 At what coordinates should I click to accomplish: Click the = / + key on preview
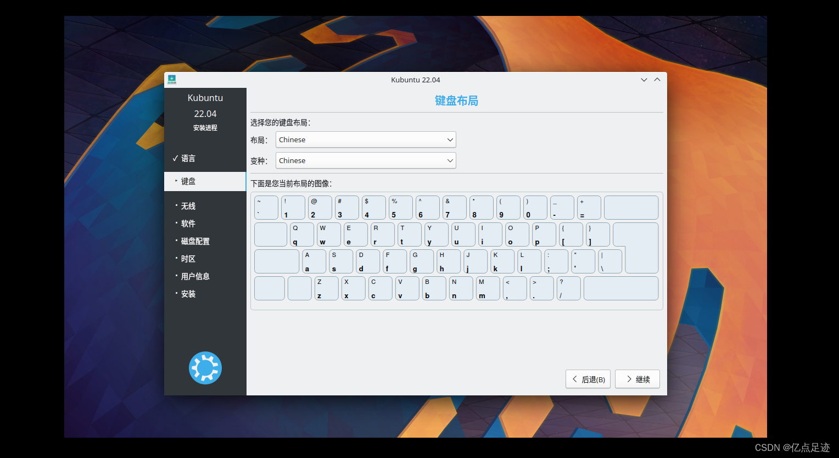click(x=589, y=208)
